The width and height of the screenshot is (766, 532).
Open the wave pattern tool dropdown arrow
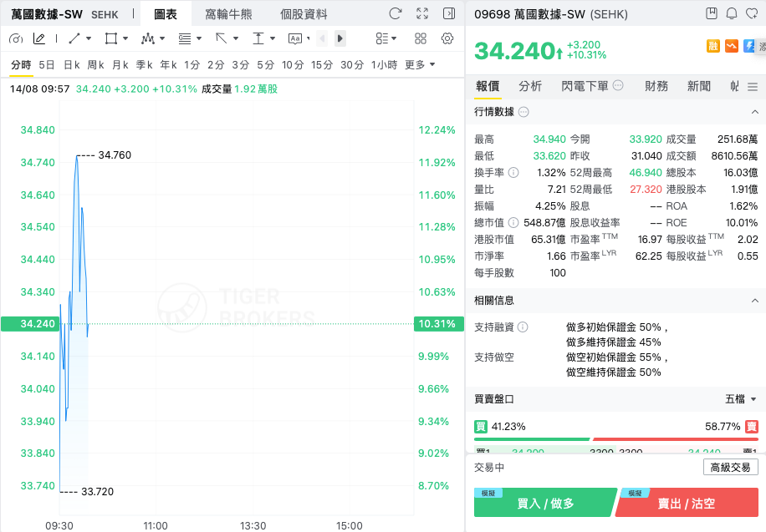(162, 38)
